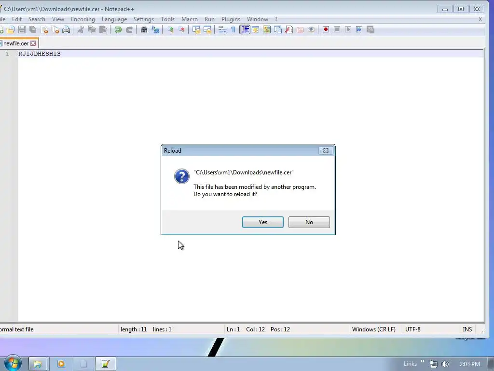The width and height of the screenshot is (494, 371).
Task: Click the Close All documents toolbar icon
Action: point(55,29)
